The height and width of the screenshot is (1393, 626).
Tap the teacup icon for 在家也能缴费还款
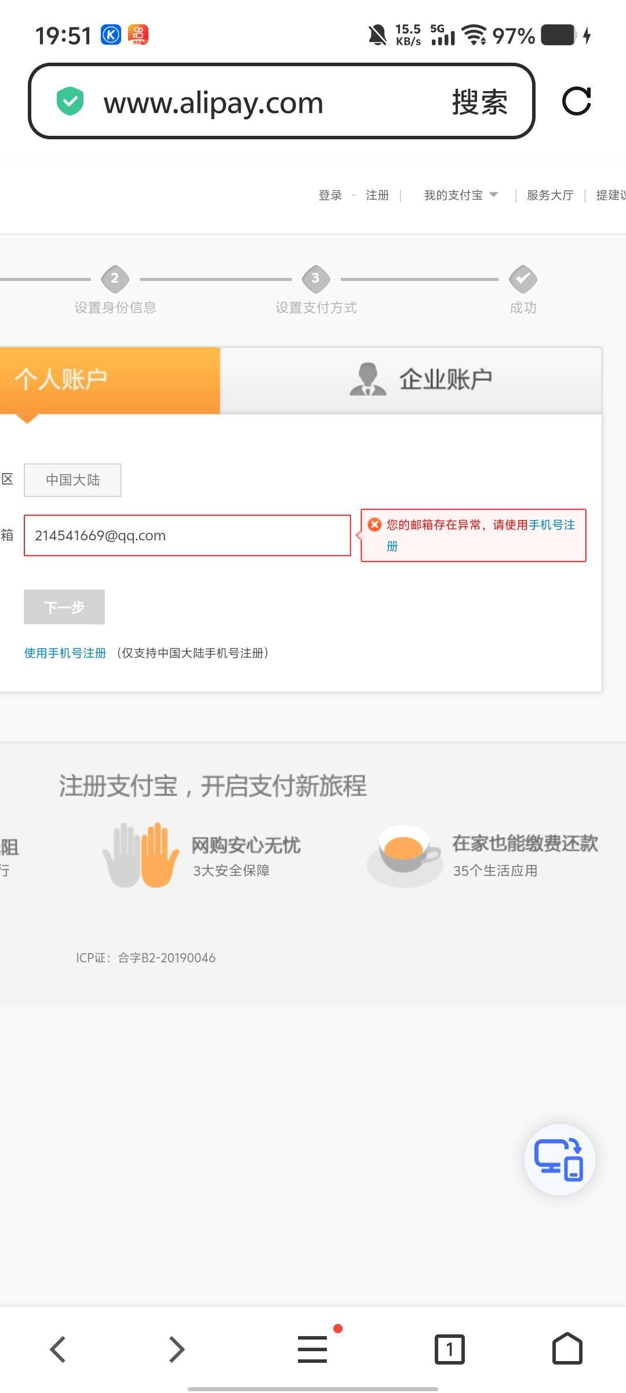(x=405, y=856)
